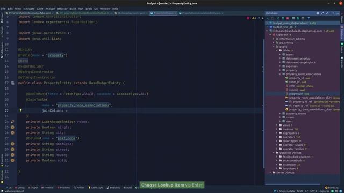This screenshot has height=193, width=344.
Task: Click Database panel more options icon
Action: (333, 13)
